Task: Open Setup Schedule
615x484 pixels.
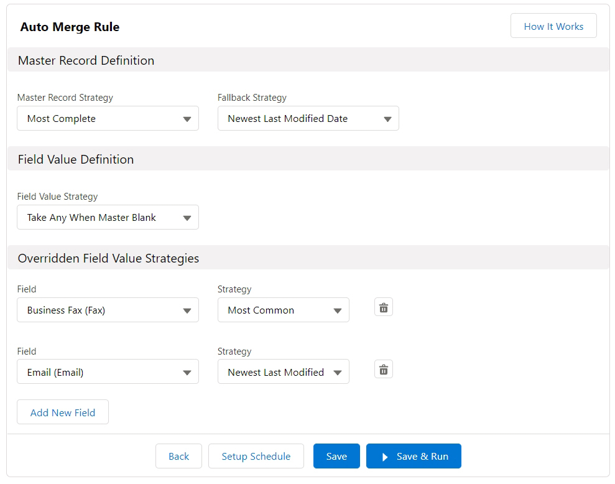Action: [256, 457]
